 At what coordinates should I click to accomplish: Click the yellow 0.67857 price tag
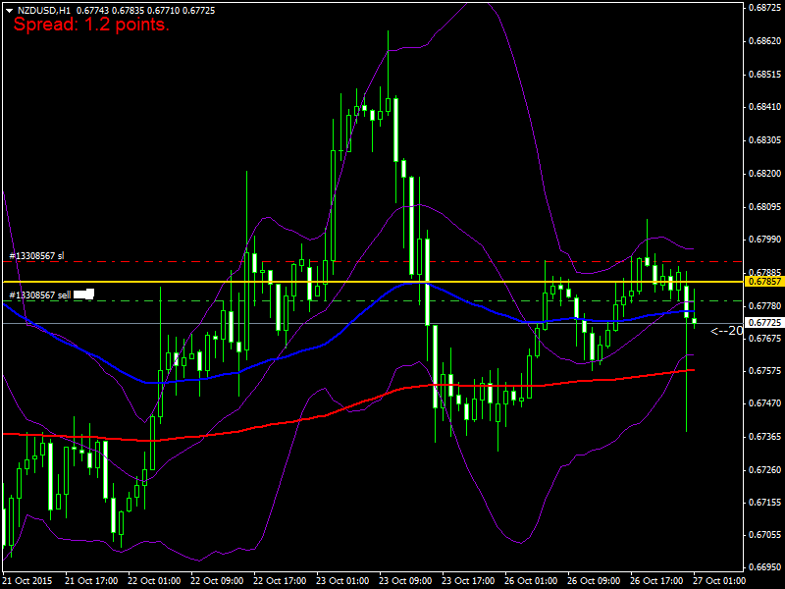[x=763, y=281]
